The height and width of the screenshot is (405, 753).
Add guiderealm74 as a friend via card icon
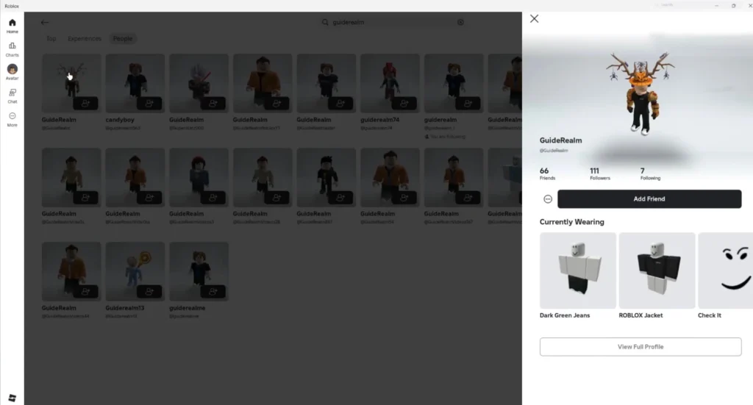tap(404, 103)
